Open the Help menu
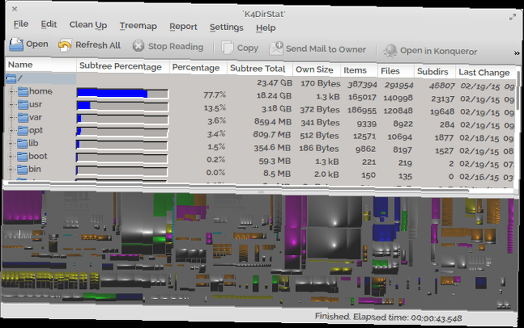524x328 pixels. pyautogui.click(x=266, y=28)
